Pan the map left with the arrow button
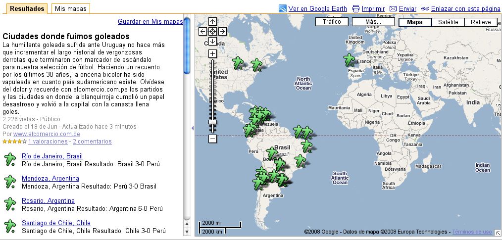Image resolution: width=502 pixels, height=240 pixels. click(202, 31)
